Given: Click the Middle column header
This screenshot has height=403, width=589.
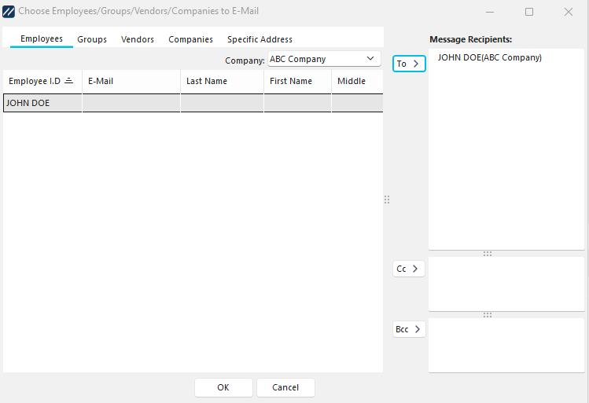Looking at the screenshot, I should coord(357,81).
